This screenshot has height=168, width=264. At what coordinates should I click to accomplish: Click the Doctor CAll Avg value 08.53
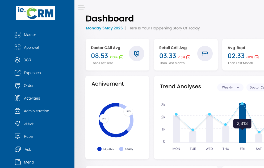point(99,56)
